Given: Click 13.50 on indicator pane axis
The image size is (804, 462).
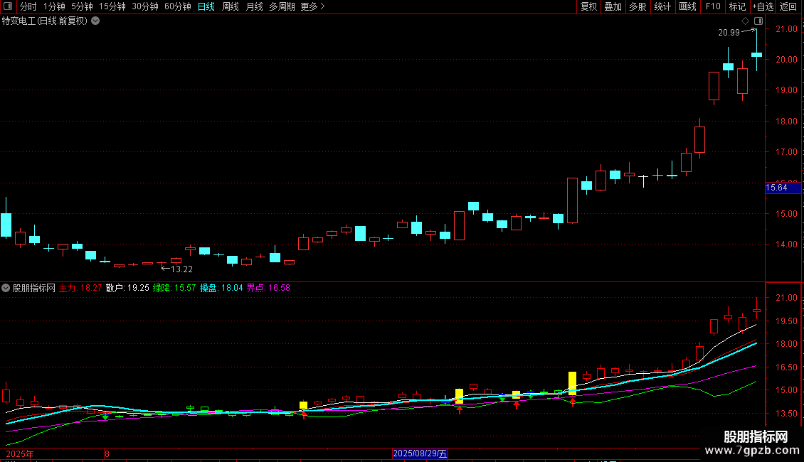Looking at the screenshot, I should [x=786, y=414].
